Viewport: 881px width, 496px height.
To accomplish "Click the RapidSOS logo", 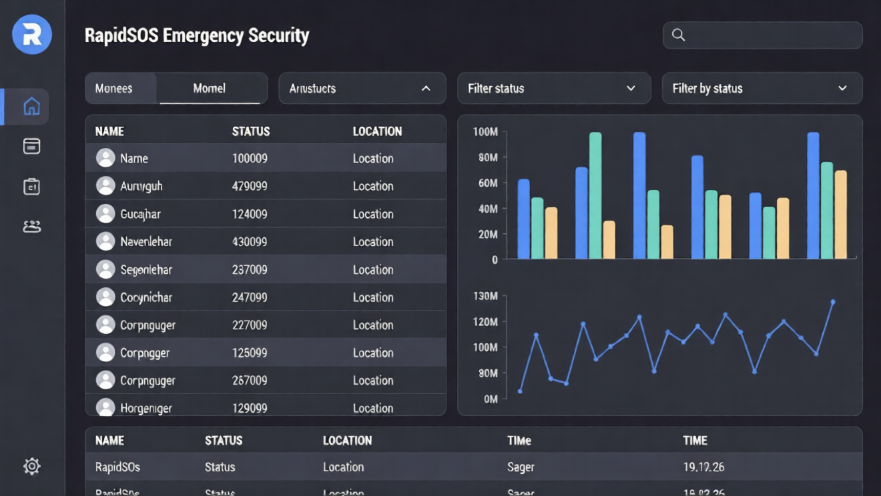I will point(31,35).
